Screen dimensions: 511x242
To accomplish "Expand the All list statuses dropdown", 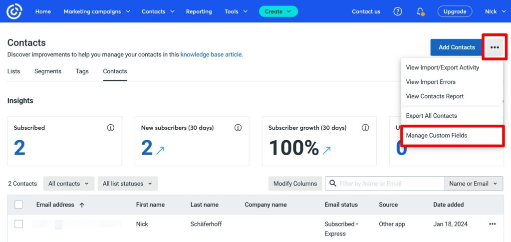I will coord(127,184).
